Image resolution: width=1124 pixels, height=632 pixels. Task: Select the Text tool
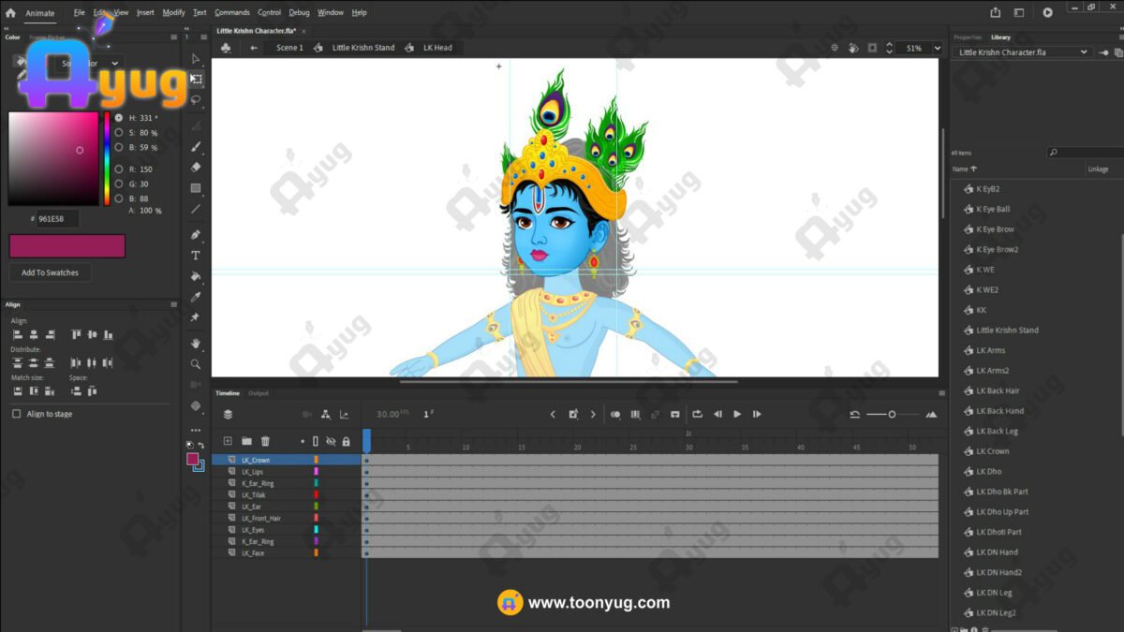[196, 256]
